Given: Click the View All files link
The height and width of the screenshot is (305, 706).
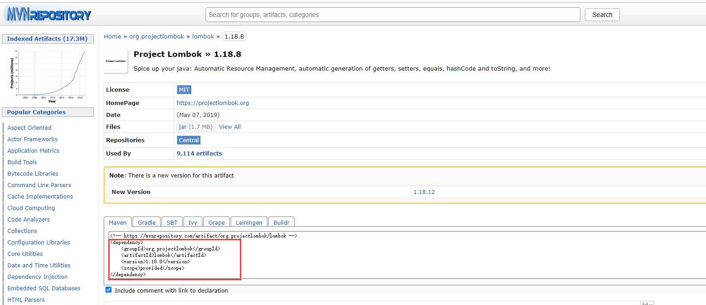Looking at the screenshot, I should coord(230,127).
